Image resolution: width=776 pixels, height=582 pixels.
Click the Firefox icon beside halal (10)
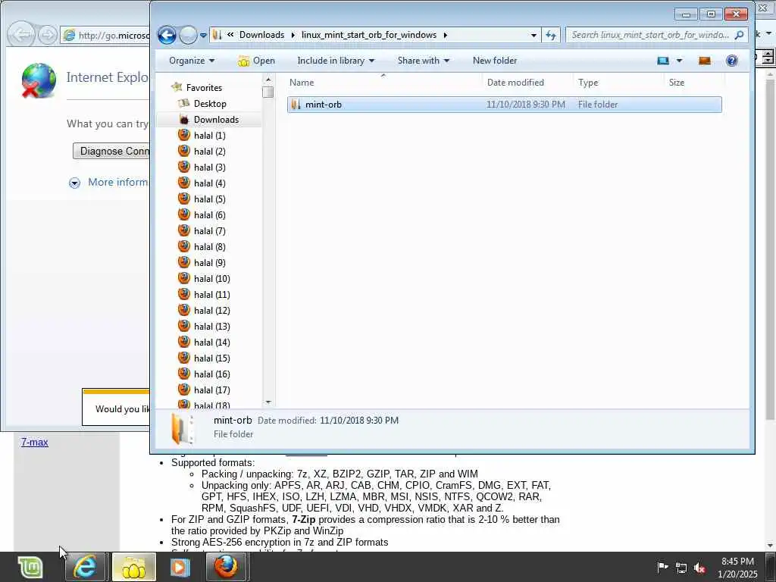tap(184, 278)
